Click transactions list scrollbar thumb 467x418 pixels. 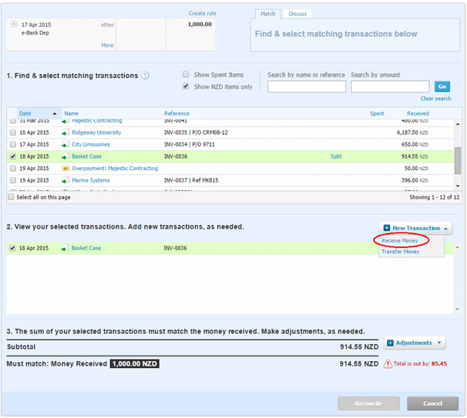[x=458, y=160]
